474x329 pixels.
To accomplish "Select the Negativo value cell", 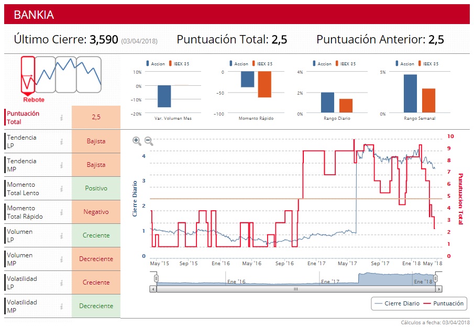I will (96, 212).
